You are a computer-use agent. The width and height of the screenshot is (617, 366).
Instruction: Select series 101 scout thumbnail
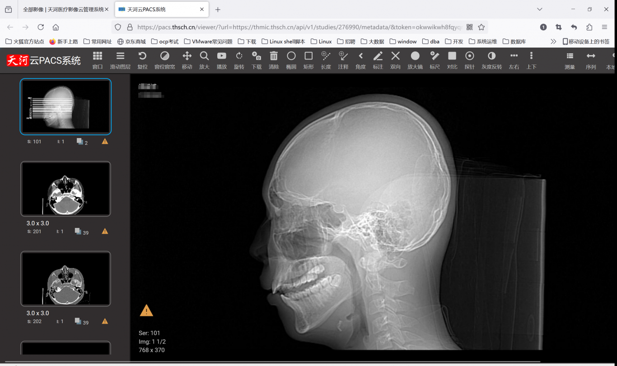coord(65,107)
